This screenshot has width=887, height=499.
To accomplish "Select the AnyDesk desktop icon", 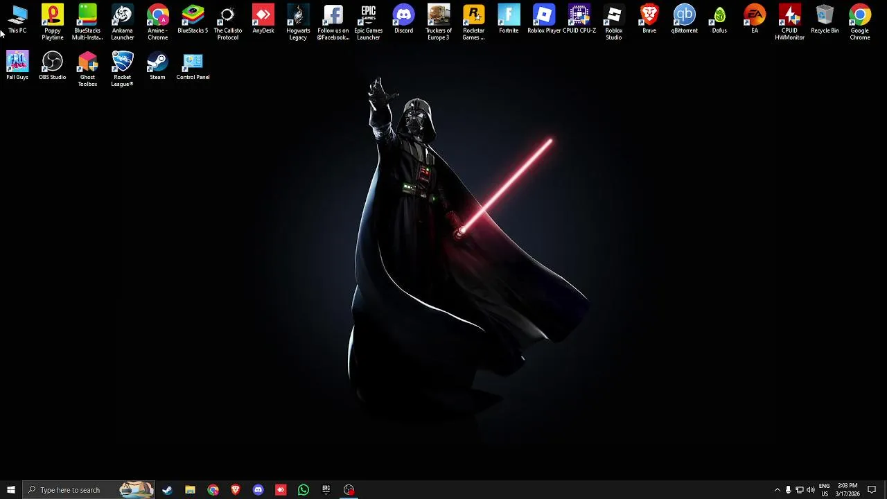I will 263,19.
